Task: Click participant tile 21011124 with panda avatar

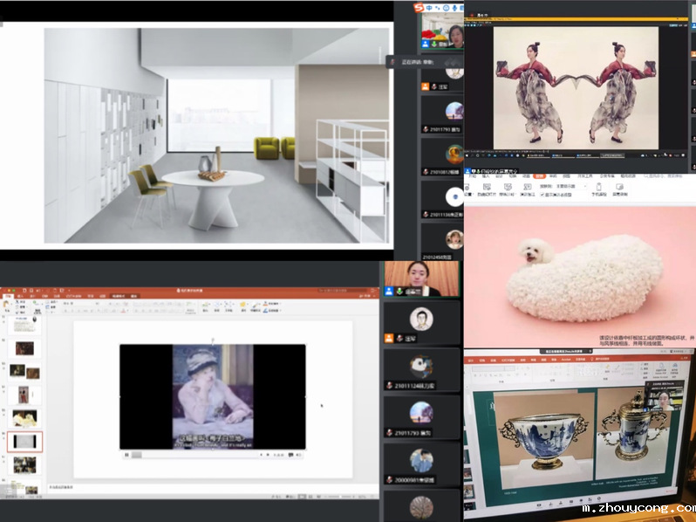Action: (421, 369)
